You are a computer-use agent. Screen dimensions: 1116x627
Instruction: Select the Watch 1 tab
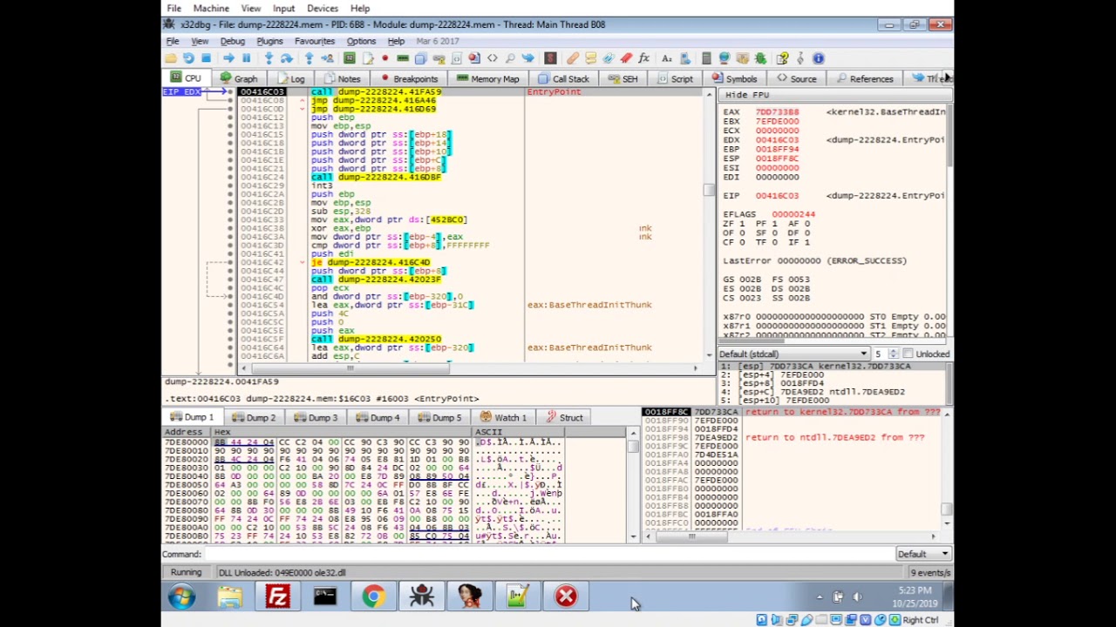502,417
